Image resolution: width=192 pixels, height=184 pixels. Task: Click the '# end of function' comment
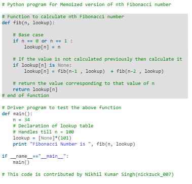[x=25, y=96]
